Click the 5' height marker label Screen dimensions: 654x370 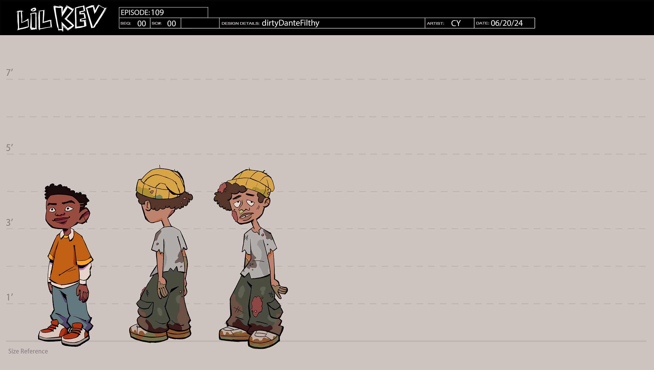coord(10,148)
